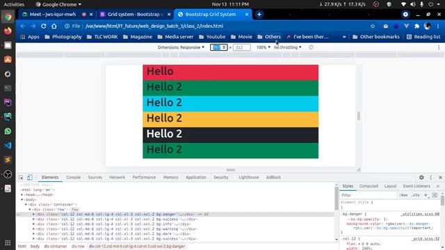This screenshot has width=445, height=250.
Task: Select div.row in breadcrumb bar
Action: (78, 247)
